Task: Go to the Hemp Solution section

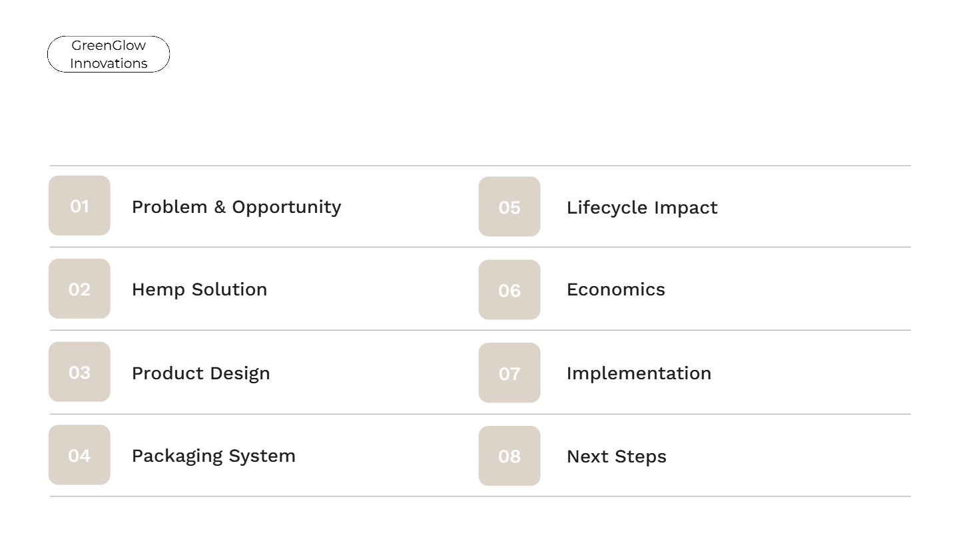Action: (x=199, y=289)
